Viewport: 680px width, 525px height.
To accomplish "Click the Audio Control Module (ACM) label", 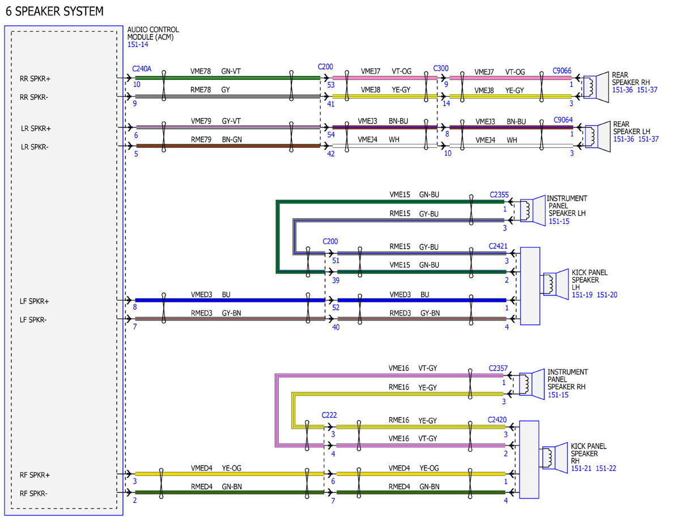I will 153,33.
